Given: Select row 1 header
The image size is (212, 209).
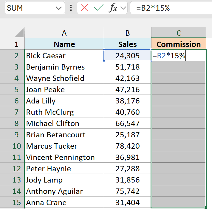Looking at the screenshot, I should 12,44.
